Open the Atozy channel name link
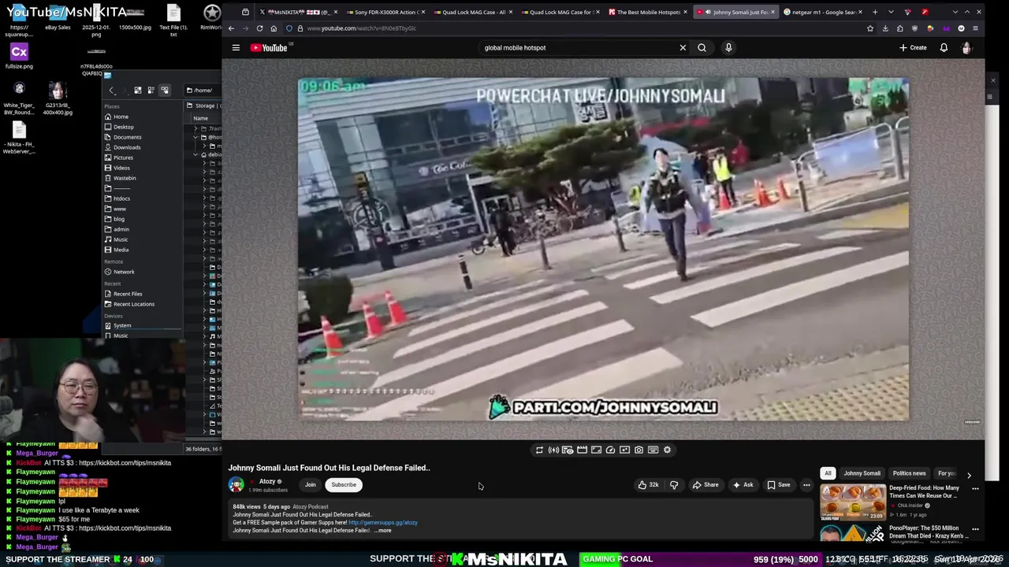1009x567 pixels. (x=267, y=481)
